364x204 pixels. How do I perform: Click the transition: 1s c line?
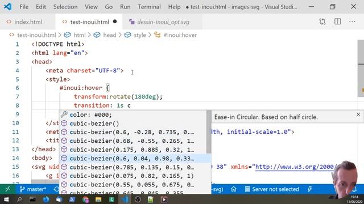(102, 105)
